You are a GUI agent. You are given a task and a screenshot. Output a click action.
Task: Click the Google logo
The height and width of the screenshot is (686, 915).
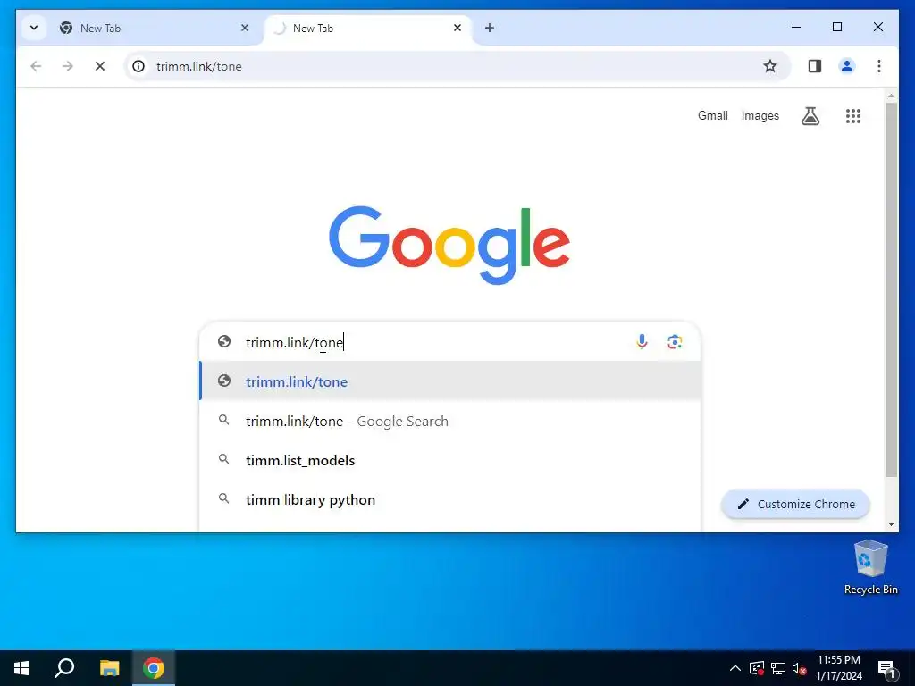(449, 245)
